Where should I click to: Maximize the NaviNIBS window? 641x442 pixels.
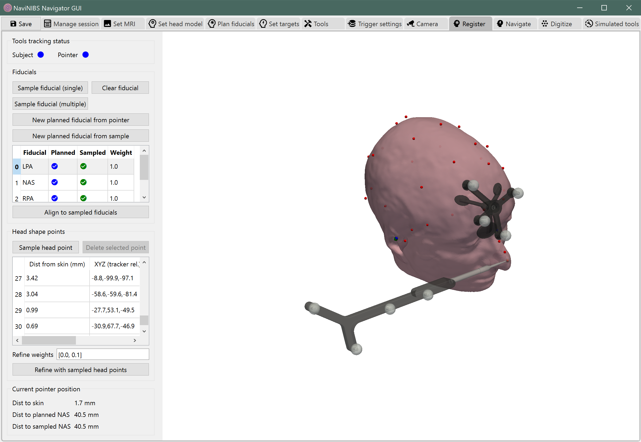[604, 8]
